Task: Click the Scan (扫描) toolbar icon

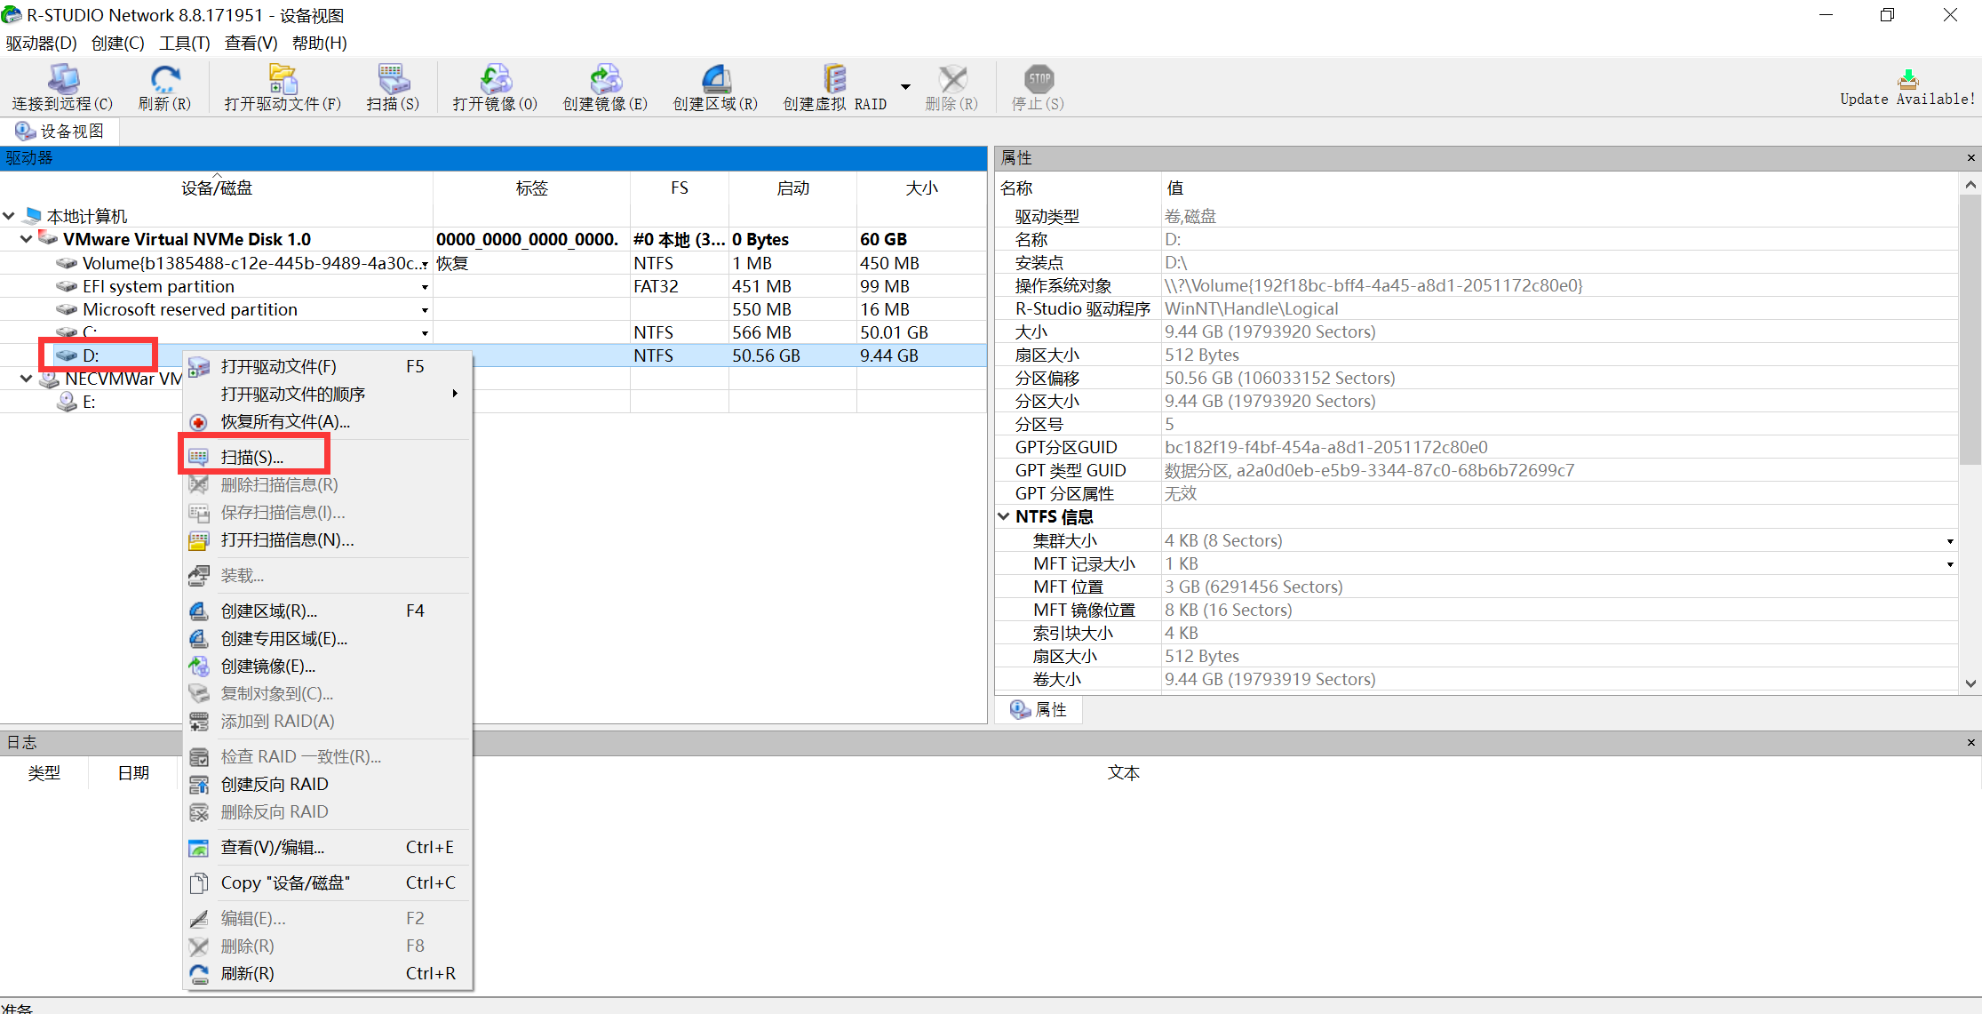Action: [393, 87]
